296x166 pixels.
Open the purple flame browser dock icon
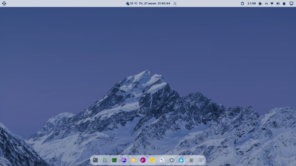click(143, 160)
